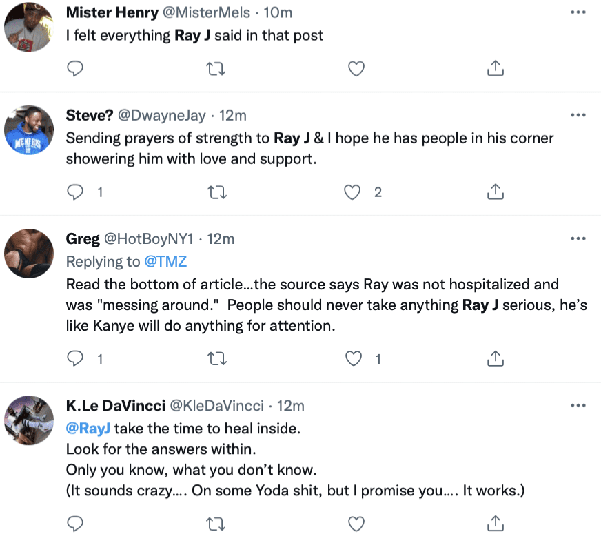View Steve?'s profile avatar

click(x=29, y=130)
